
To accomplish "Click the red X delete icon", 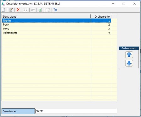I will (18, 10).
